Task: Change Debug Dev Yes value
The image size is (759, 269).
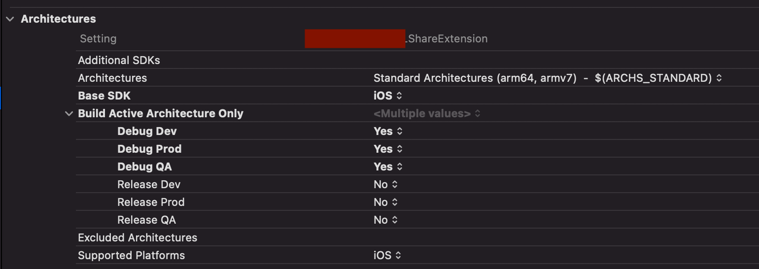Action: click(x=388, y=132)
